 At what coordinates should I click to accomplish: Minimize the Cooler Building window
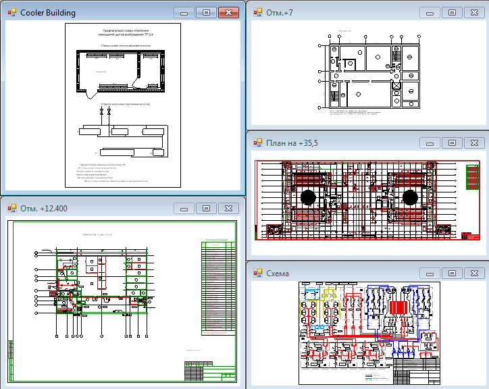(184, 13)
